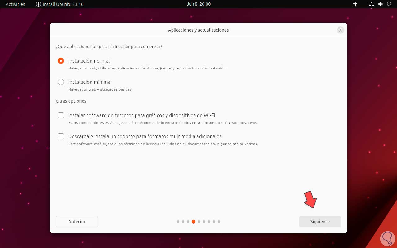This screenshot has width=397, height=248.
Task: Open the Jun 8 20:00 clock menu
Action: [x=198, y=4]
